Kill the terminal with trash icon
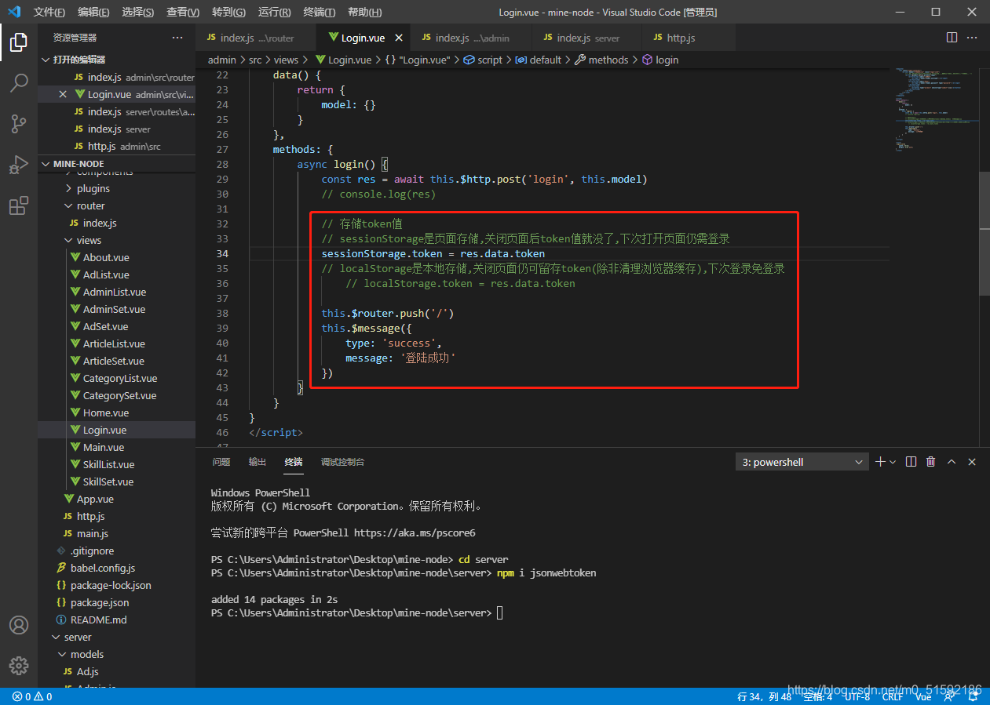 point(931,462)
